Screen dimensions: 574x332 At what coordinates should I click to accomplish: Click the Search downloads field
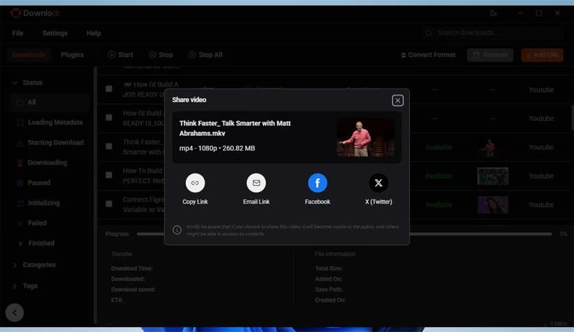492,33
